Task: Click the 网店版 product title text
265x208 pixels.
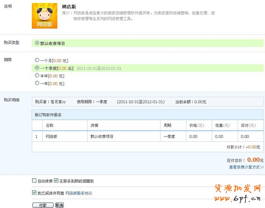Action: pos(69,8)
